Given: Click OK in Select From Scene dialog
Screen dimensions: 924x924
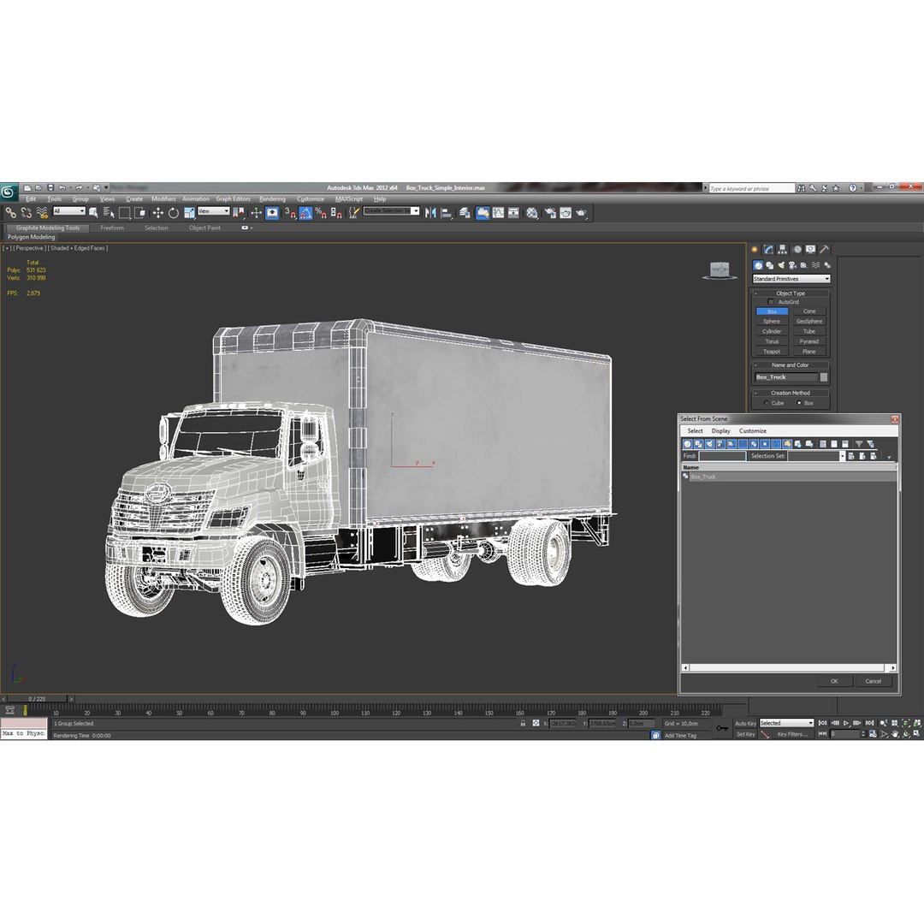Looking at the screenshot, I should point(834,681).
